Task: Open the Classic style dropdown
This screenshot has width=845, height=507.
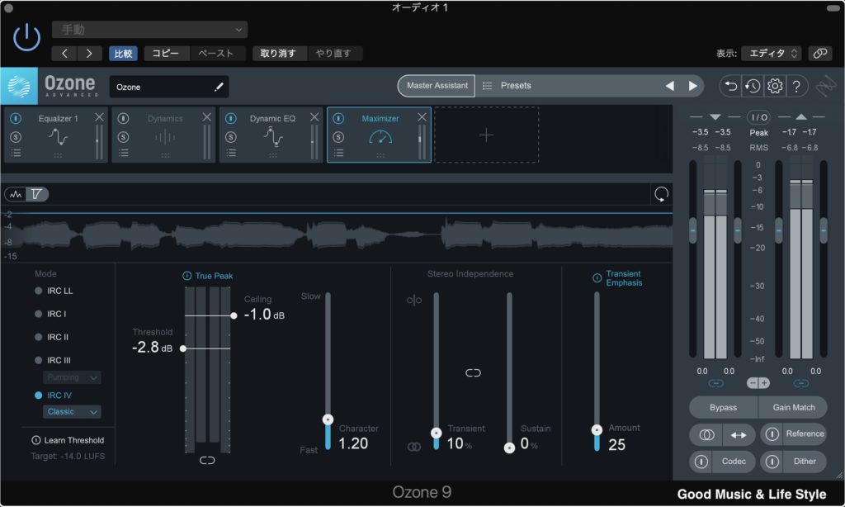Action: (72, 412)
